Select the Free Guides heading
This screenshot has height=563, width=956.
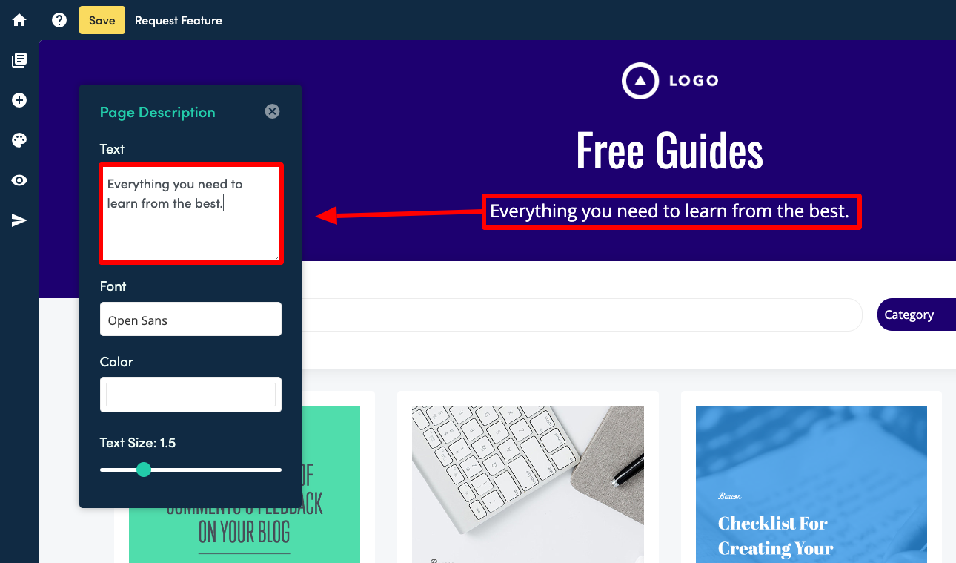670,149
